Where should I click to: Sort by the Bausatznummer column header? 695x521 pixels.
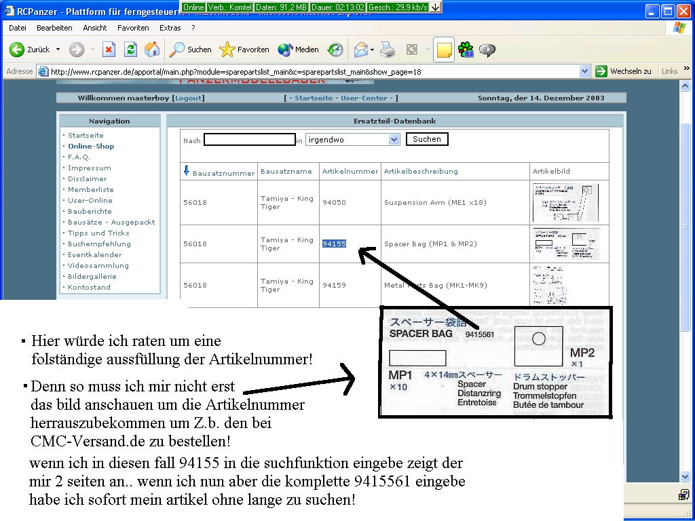click(223, 172)
